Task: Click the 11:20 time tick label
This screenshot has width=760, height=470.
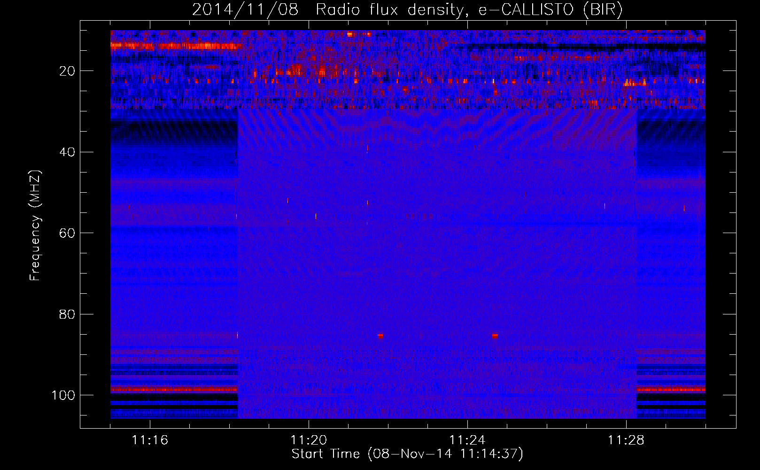Action: [x=309, y=440]
